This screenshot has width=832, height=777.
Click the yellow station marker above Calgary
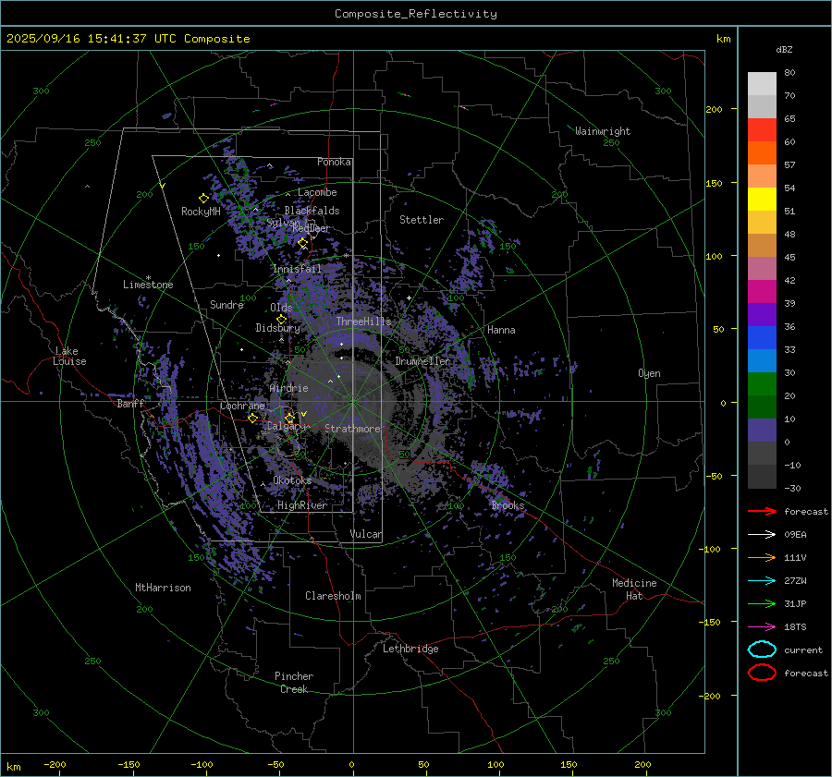point(289,418)
